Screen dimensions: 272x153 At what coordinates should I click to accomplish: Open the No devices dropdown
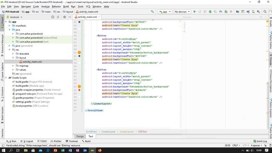coord(182,11)
